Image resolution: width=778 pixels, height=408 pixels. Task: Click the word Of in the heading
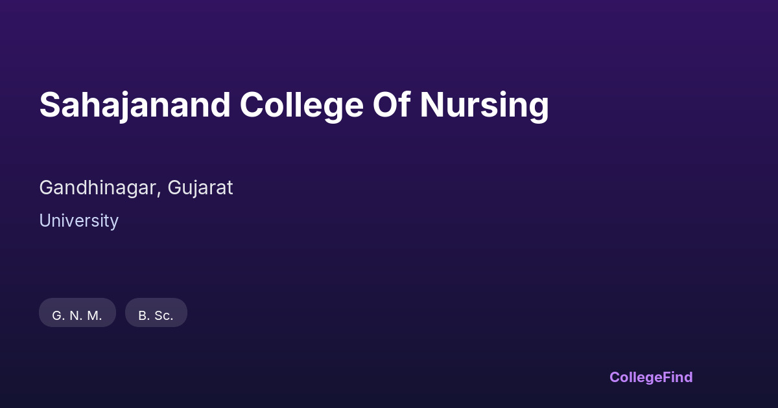pyautogui.click(x=391, y=105)
